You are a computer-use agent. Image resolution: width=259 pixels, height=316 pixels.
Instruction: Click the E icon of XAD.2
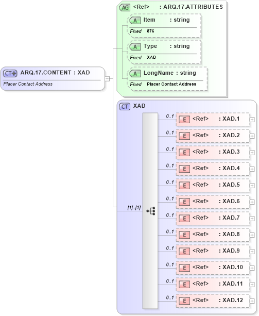[x=184, y=136]
